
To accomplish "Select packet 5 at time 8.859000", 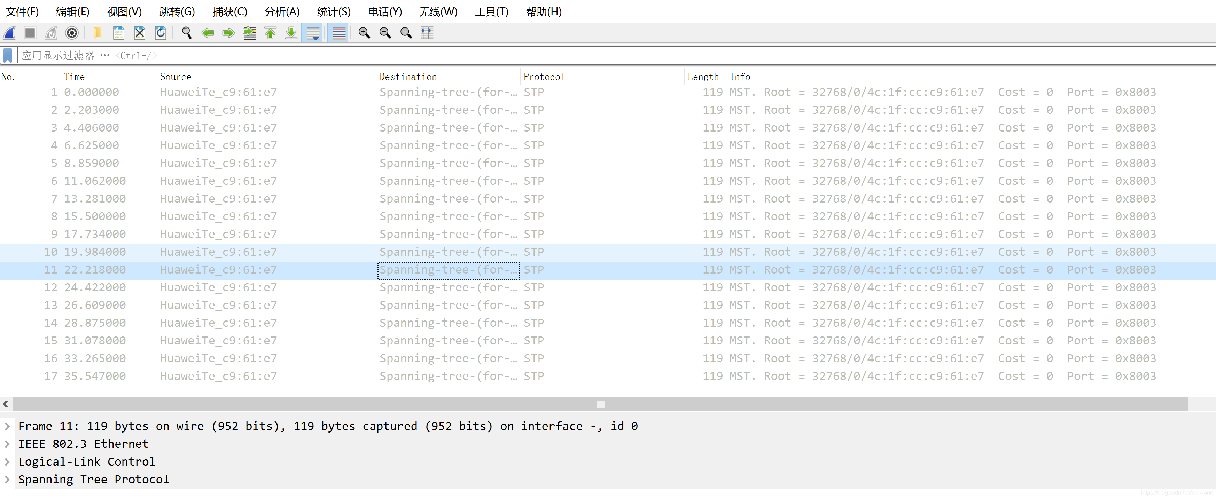I will [x=608, y=164].
